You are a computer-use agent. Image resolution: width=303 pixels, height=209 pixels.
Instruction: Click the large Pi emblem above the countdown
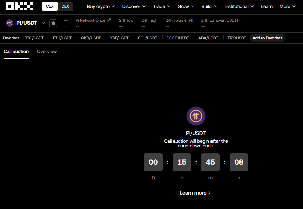pos(196,116)
